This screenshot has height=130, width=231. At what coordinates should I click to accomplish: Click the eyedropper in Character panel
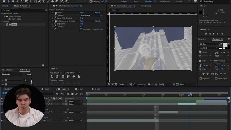point(221,44)
